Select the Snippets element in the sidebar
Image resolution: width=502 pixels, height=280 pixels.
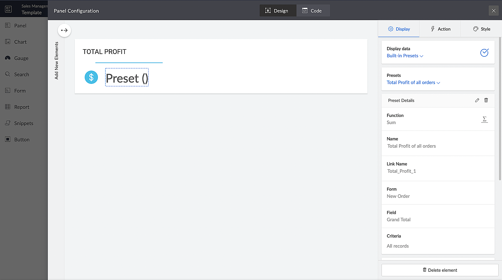[23, 123]
